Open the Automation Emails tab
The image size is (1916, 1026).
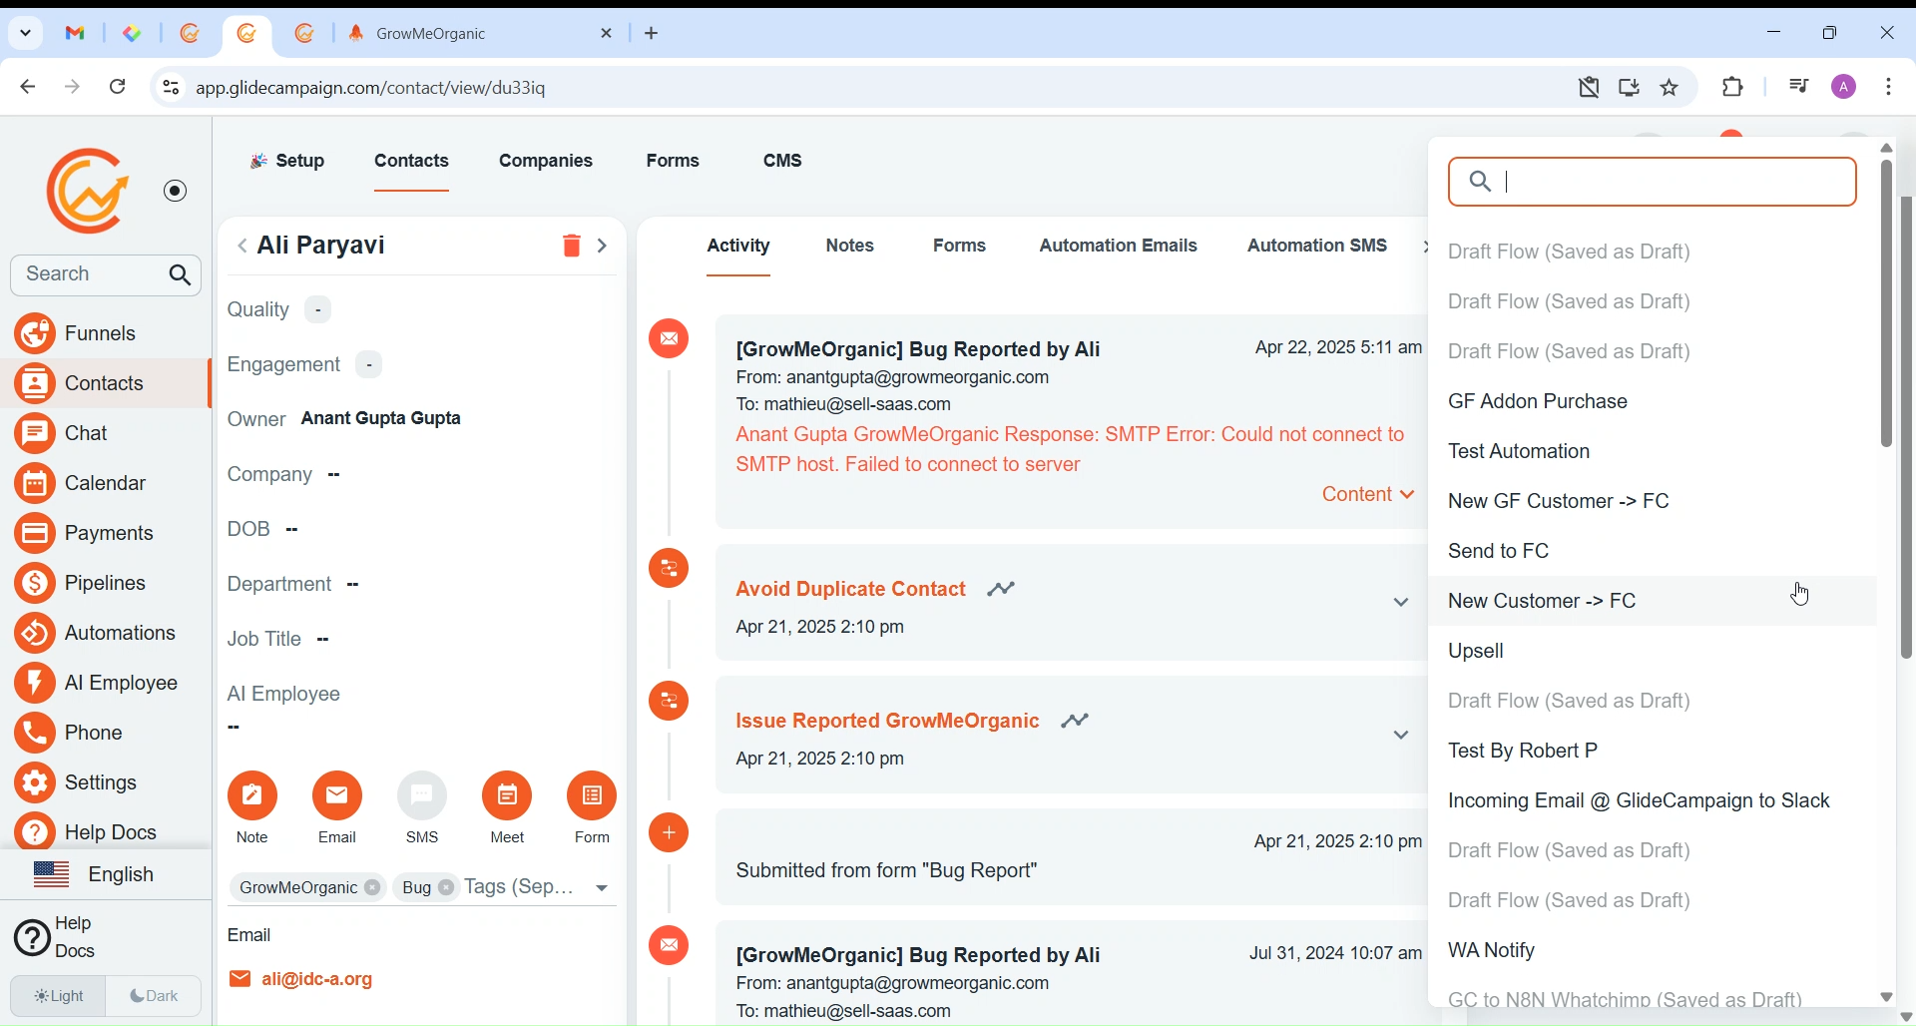coord(1119,247)
